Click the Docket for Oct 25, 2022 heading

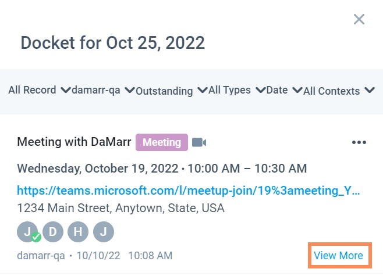click(112, 43)
